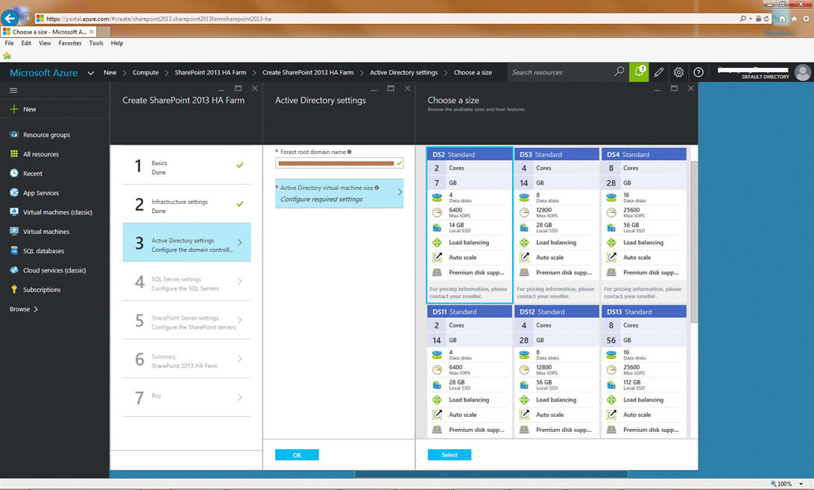814x490 pixels.
Task: Open step 4 SQL Server settings
Action: pos(186,283)
